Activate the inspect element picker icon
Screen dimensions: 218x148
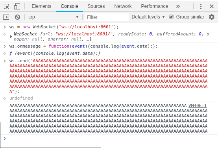click(x=6, y=6)
